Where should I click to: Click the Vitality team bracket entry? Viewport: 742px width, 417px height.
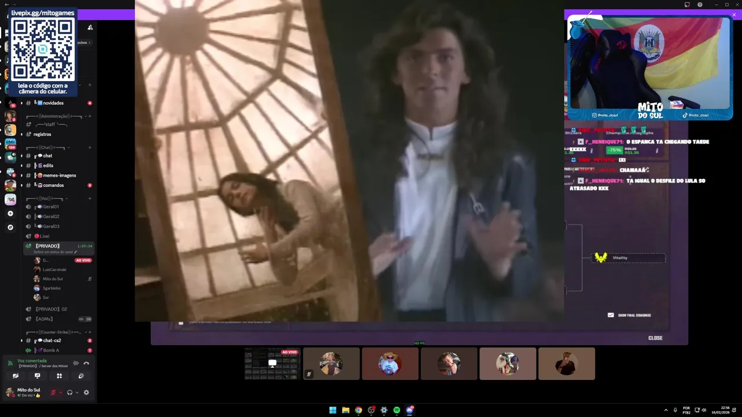pyautogui.click(x=628, y=258)
